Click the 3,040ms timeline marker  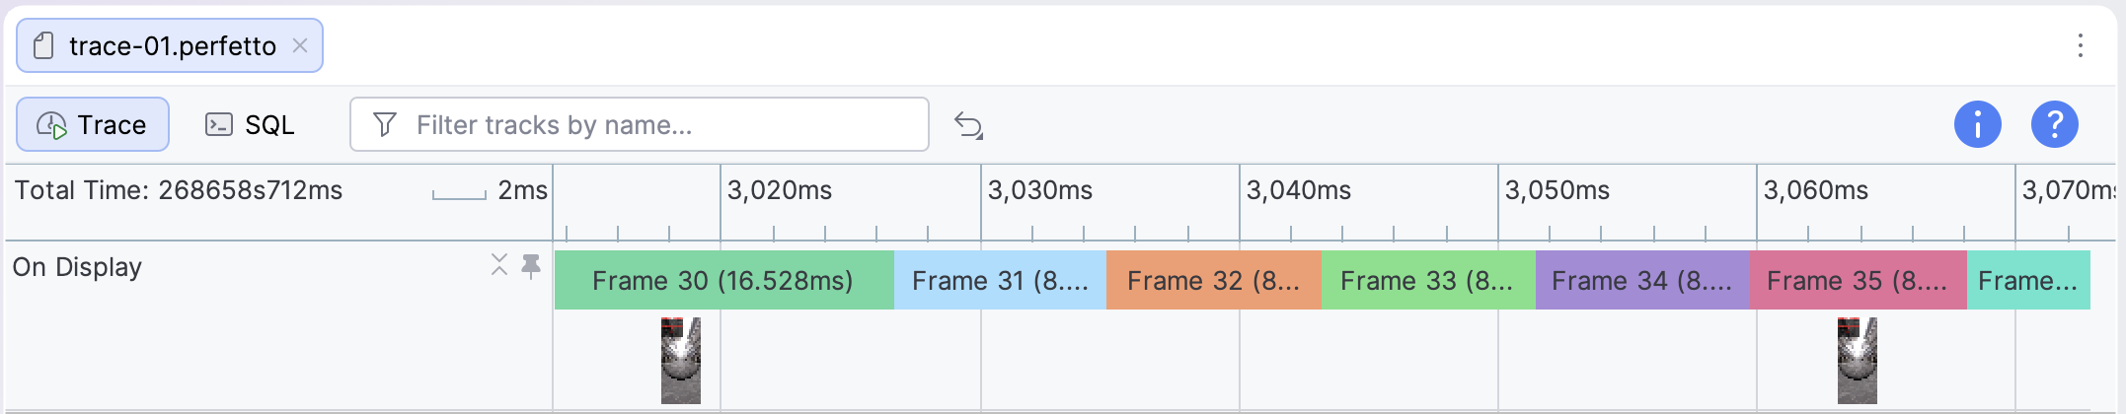click(x=1298, y=190)
